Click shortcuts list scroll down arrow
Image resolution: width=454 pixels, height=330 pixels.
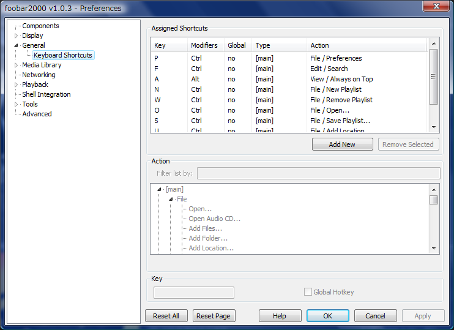pyautogui.click(x=434, y=127)
